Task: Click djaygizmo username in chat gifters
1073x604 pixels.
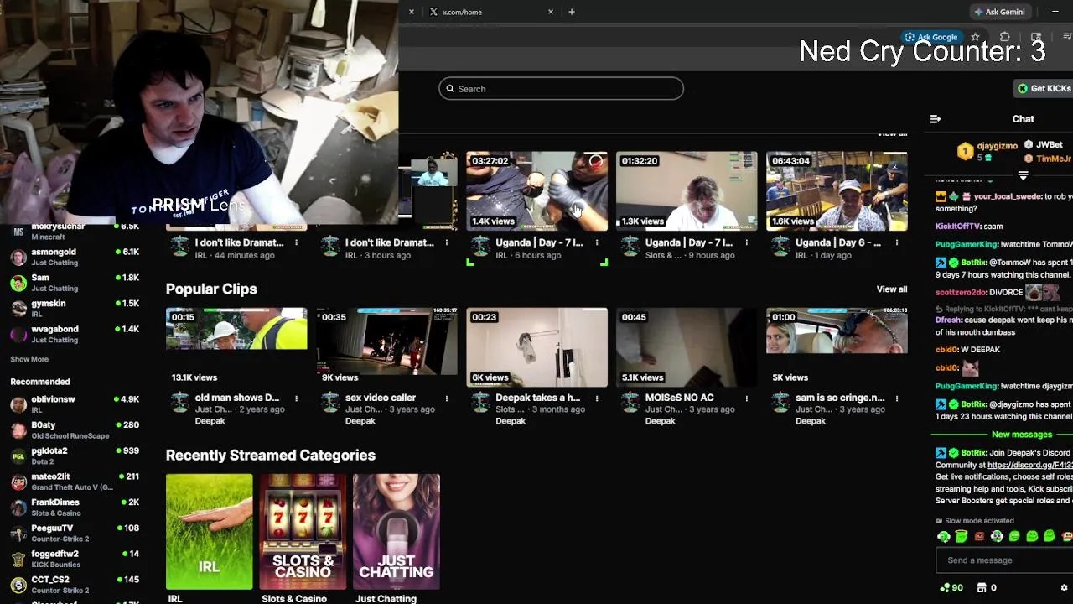Action: [x=997, y=146]
